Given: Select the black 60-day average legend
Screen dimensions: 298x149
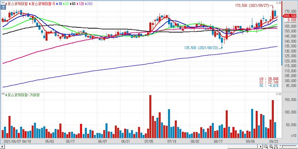Looking at the screenshot, I should [73, 4].
